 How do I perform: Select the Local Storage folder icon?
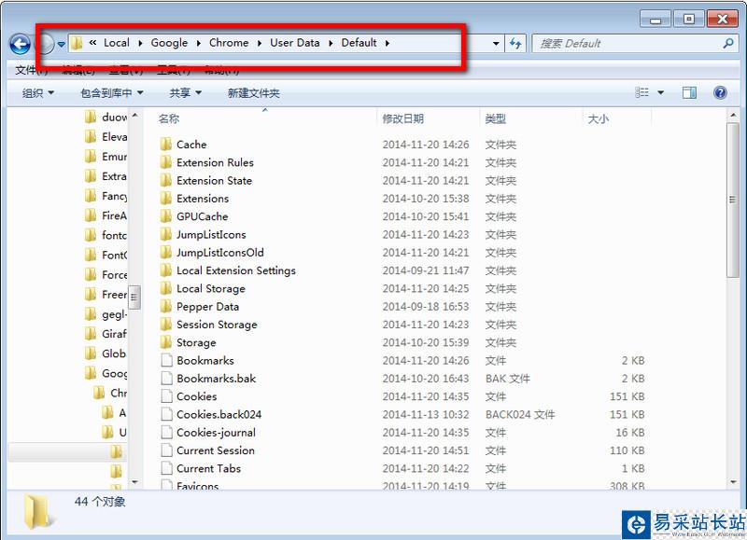click(x=166, y=288)
